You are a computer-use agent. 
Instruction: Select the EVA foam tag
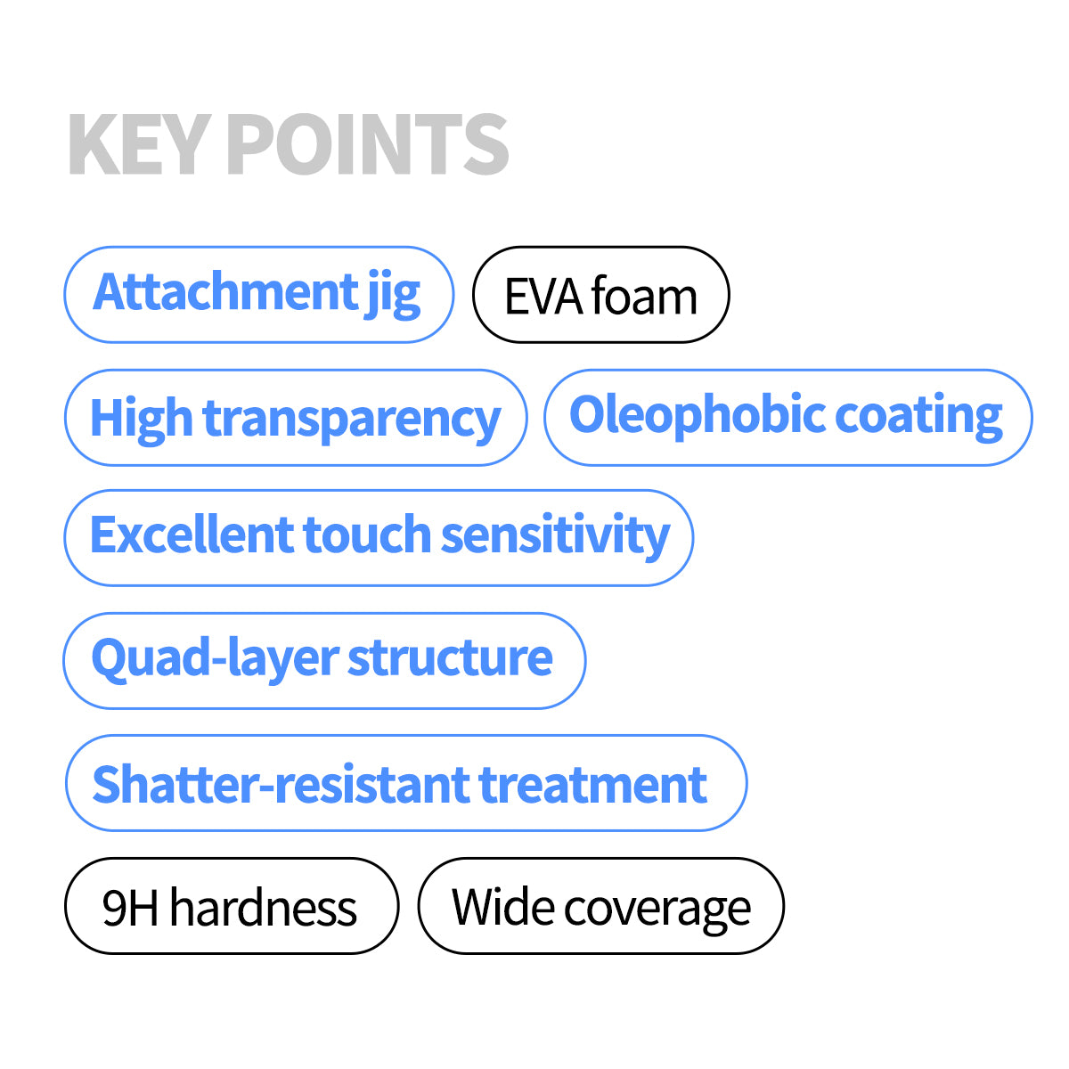point(600,295)
